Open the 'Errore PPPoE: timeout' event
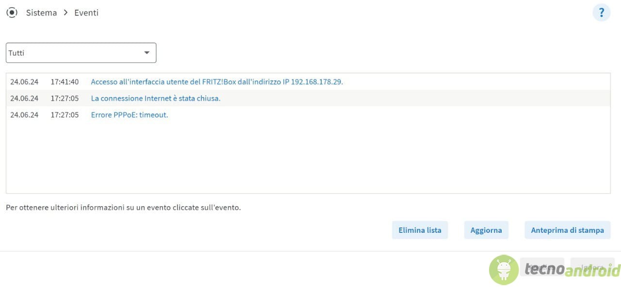Screen dimensions: 621x292 (x=130, y=114)
